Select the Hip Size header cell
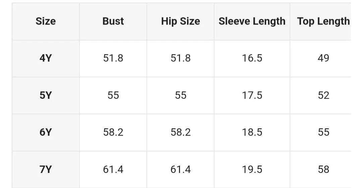 [x=181, y=21]
